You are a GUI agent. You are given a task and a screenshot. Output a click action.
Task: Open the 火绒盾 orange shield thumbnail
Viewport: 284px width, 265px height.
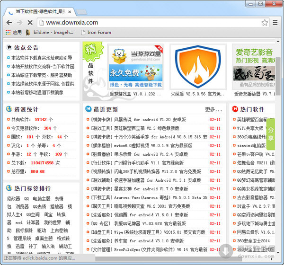click(x=198, y=67)
